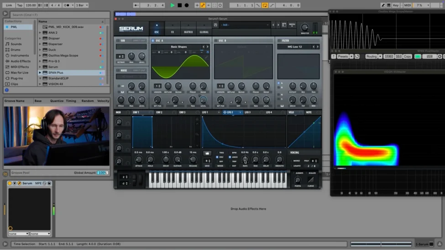Open the Serum preset browser icon
Image resolution: width=445 pixels, height=250 pixels.
[284, 25]
